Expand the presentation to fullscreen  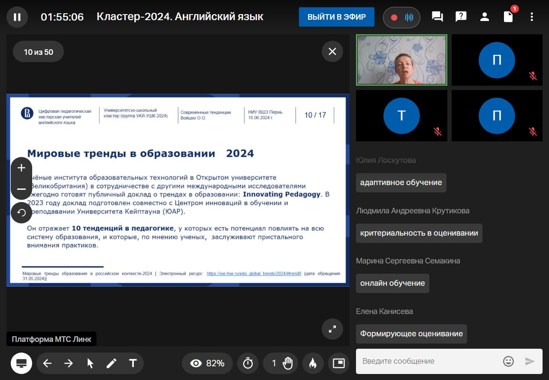point(332,329)
